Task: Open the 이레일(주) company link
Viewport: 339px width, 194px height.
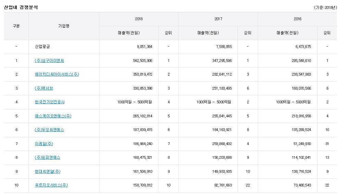Action: click(44, 144)
